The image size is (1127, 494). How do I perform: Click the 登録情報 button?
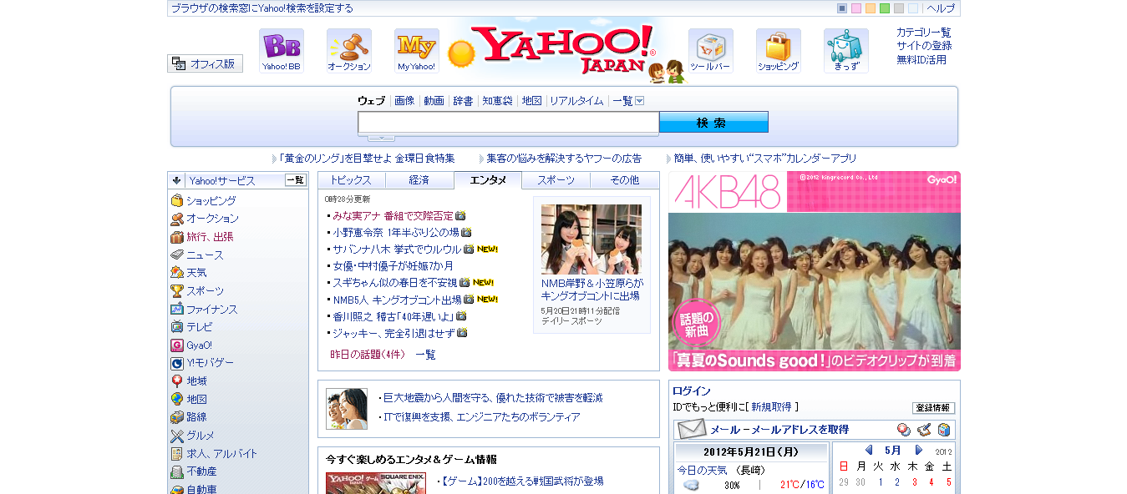(x=933, y=408)
